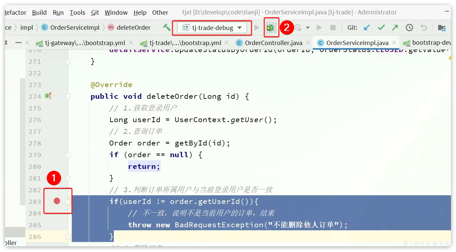The width and height of the screenshot is (456, 252).
Task: Show Git history via the clock icon
Action: point(409,28)
